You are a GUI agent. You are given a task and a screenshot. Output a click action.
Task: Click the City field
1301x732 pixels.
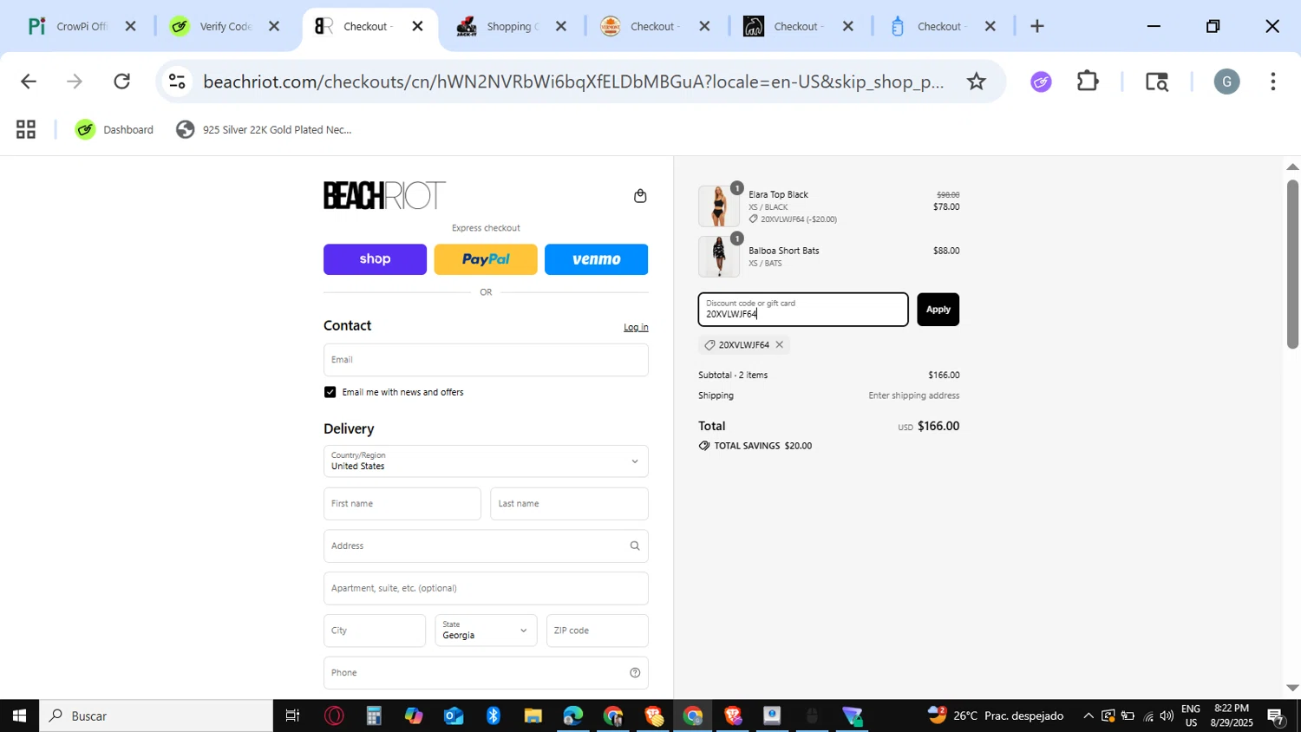(375, 631)
